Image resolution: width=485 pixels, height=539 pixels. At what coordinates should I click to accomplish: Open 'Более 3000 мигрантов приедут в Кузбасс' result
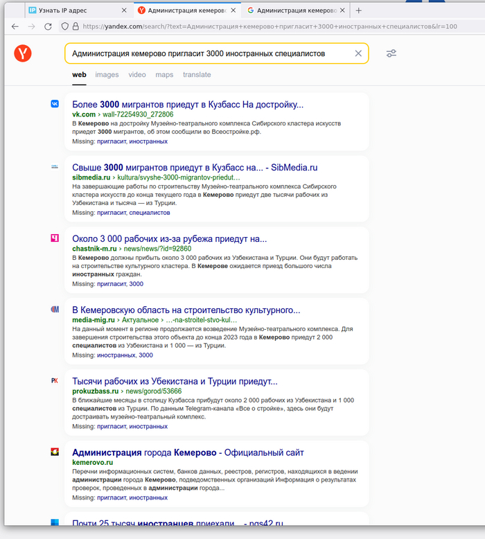point(188,105)
